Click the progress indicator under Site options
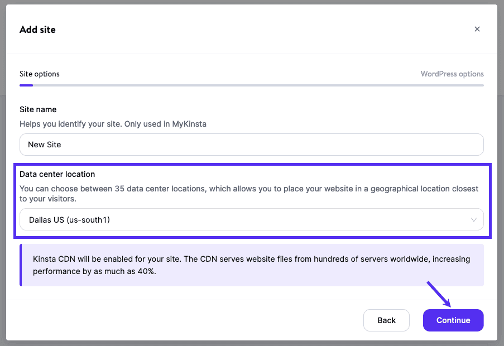 coord(26,85)
